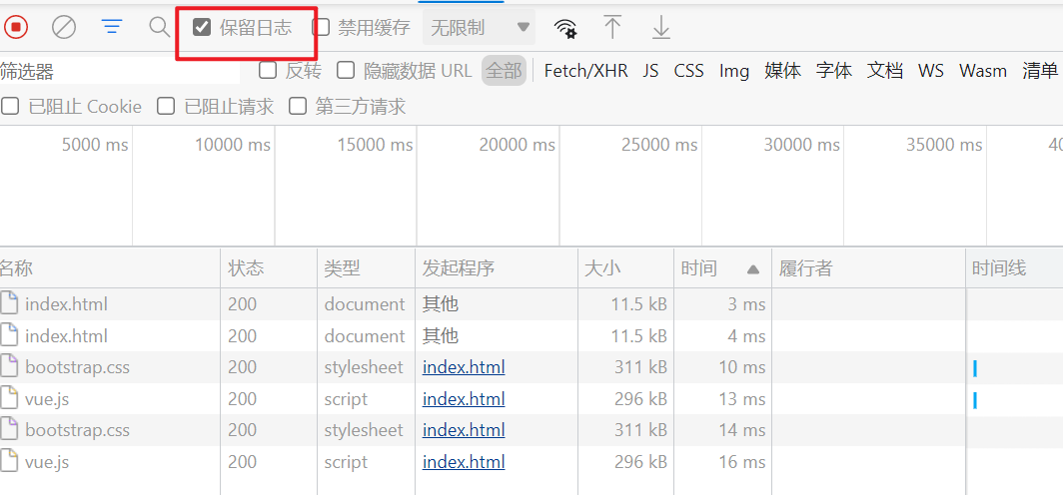This screenshot has width=1063, height=495.
Task: Click the 15000 ms mark in timeline overview
Action: 375,145
